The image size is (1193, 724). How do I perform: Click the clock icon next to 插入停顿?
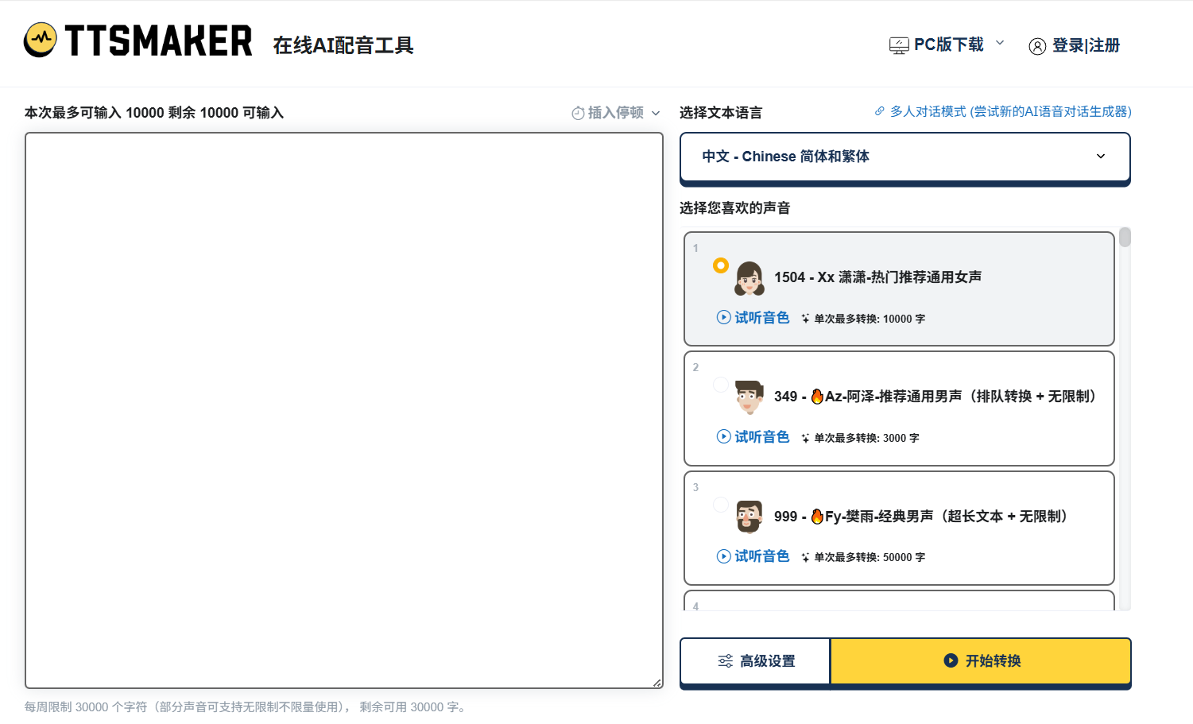click(576, 113)
